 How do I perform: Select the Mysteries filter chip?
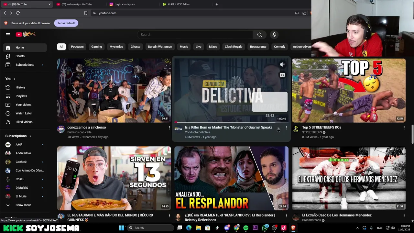(116, 47)
